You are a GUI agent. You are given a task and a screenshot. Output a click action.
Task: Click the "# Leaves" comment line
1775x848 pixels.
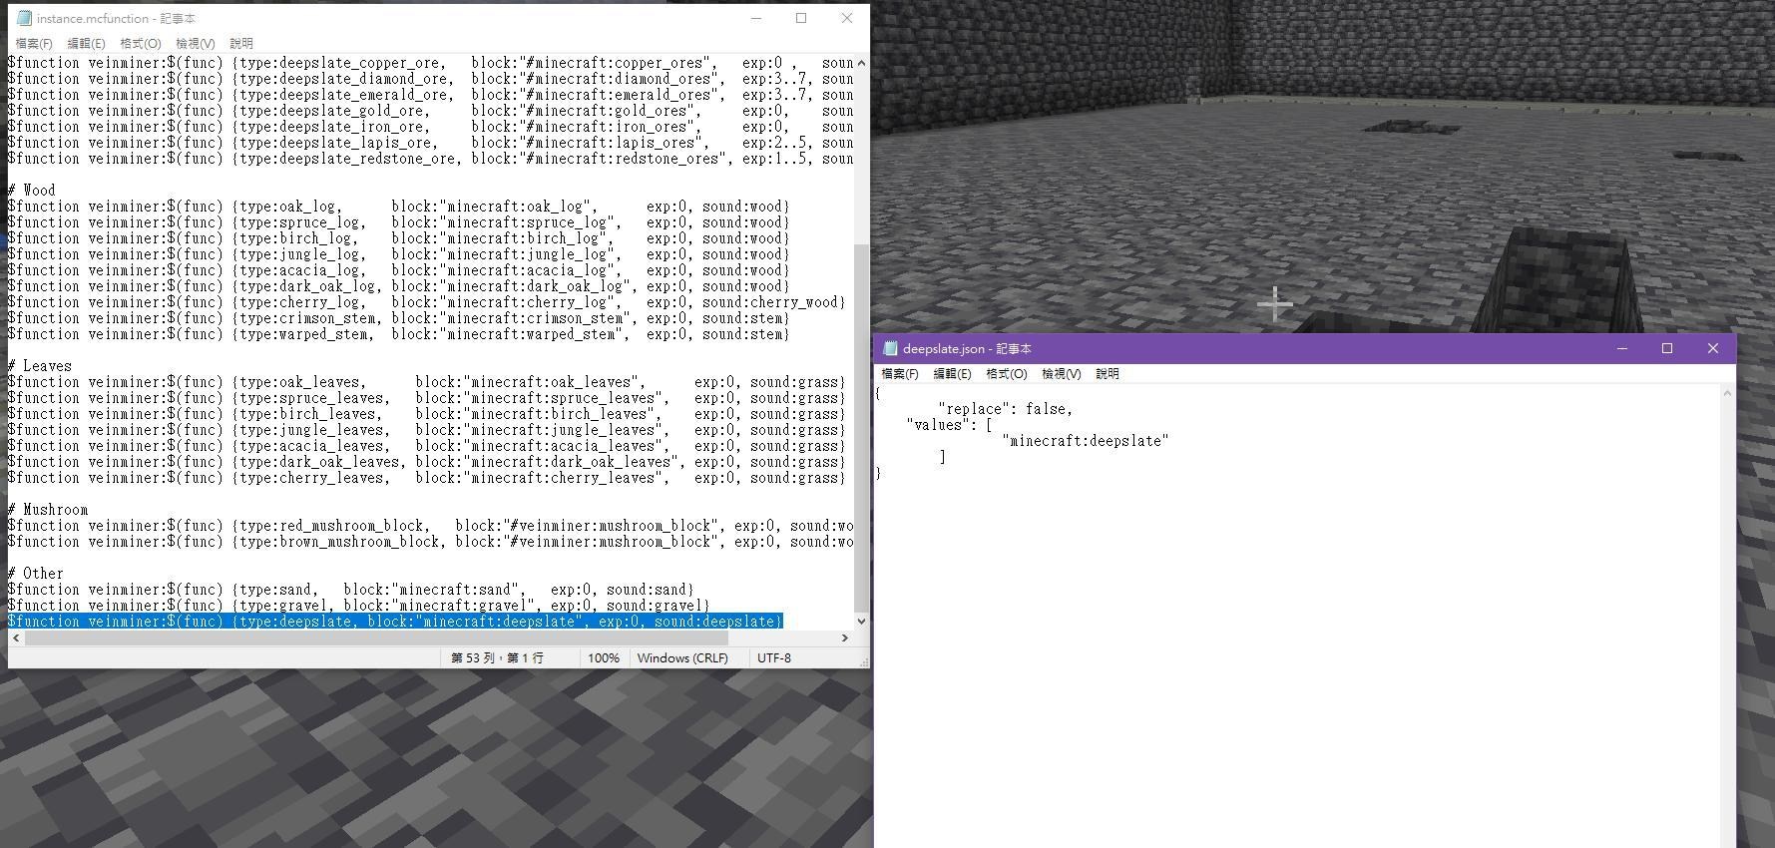(40, 366)
